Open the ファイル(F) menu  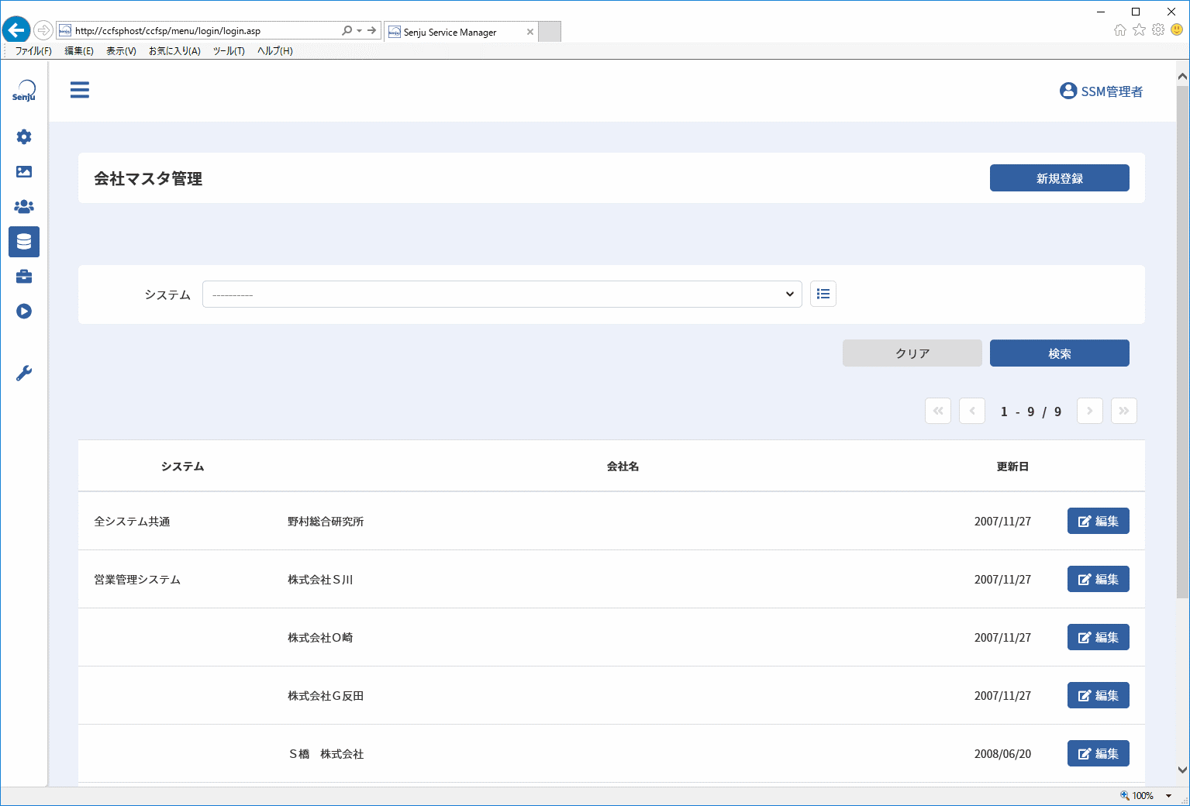point(33,51)
